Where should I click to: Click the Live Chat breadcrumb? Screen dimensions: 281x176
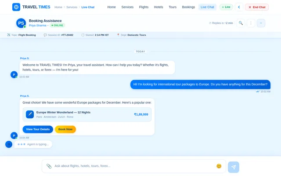pyautogui.click(x=88, y=7)
